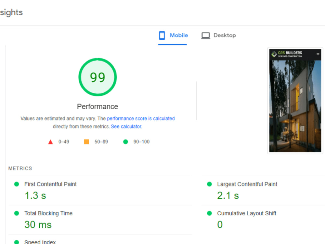The width and height of the screenshot is (325, 244).
Task: Click the hamburger menu in site thumbnail
Action: click(x=318, y=54)
